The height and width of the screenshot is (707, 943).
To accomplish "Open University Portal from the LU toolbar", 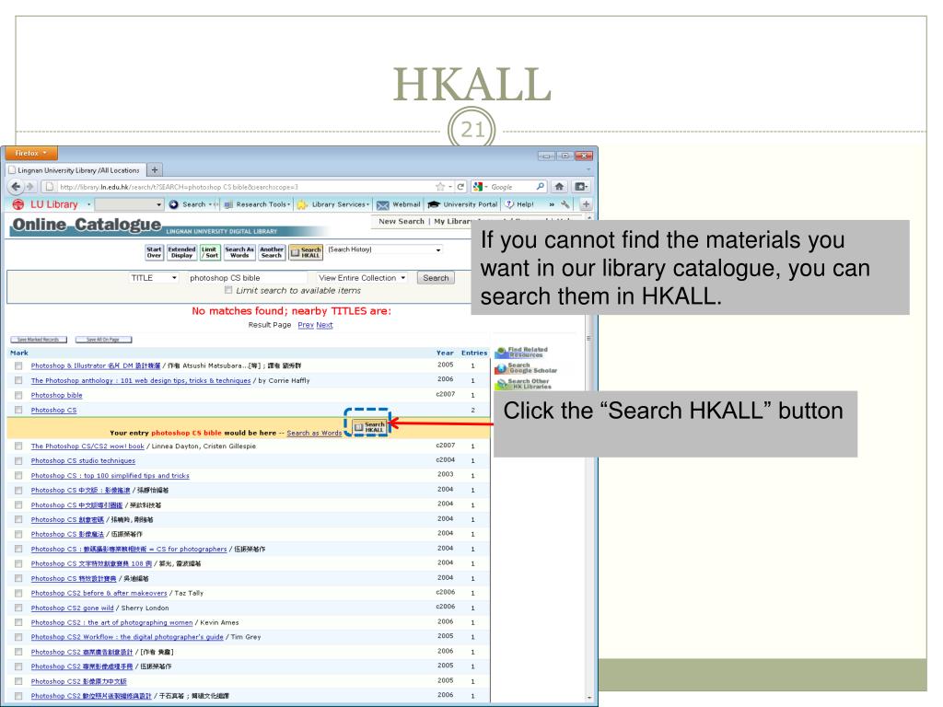I will [x=463, y=204].
